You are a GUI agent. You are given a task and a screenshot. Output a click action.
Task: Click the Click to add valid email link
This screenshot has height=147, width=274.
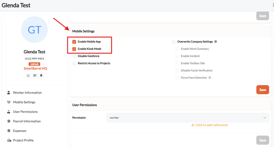pos(211,125)
